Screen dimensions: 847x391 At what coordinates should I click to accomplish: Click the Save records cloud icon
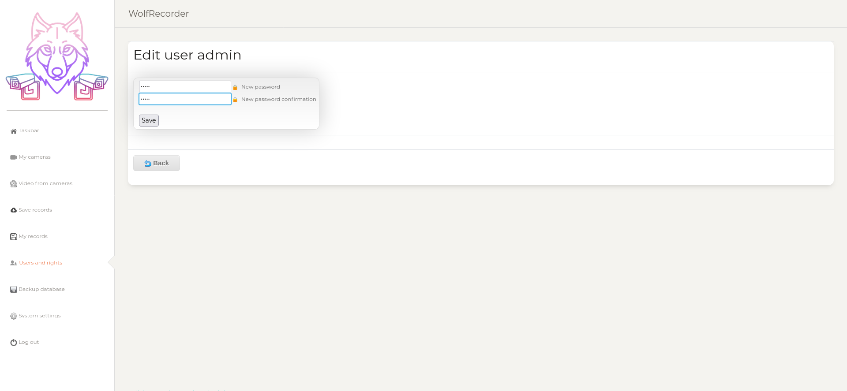[x=14, y=210]
